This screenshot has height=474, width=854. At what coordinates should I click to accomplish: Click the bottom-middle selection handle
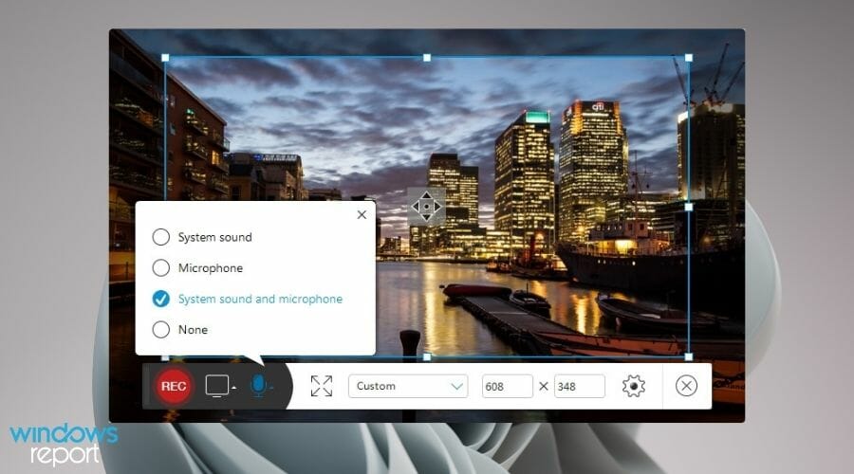(x=427, y=357)
